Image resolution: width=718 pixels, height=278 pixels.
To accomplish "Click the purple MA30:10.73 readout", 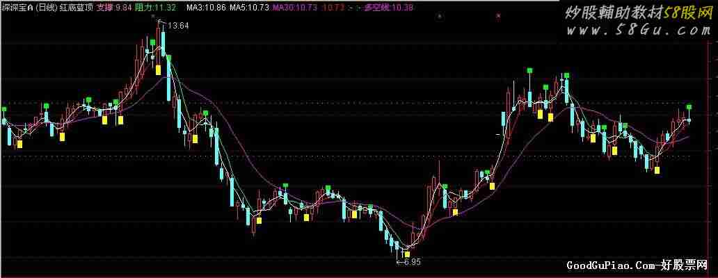I will click(x=294, y=8).
